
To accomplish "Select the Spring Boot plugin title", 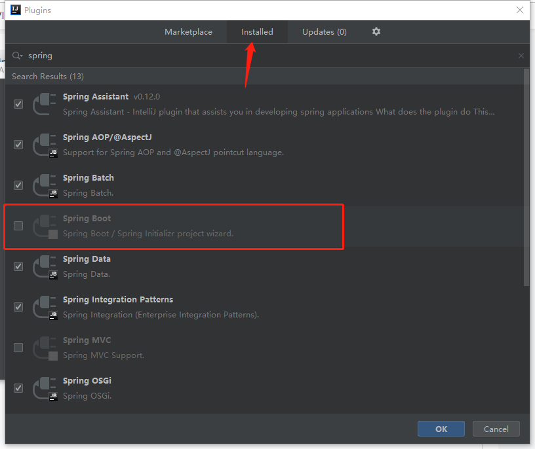I will pos(87,219).
